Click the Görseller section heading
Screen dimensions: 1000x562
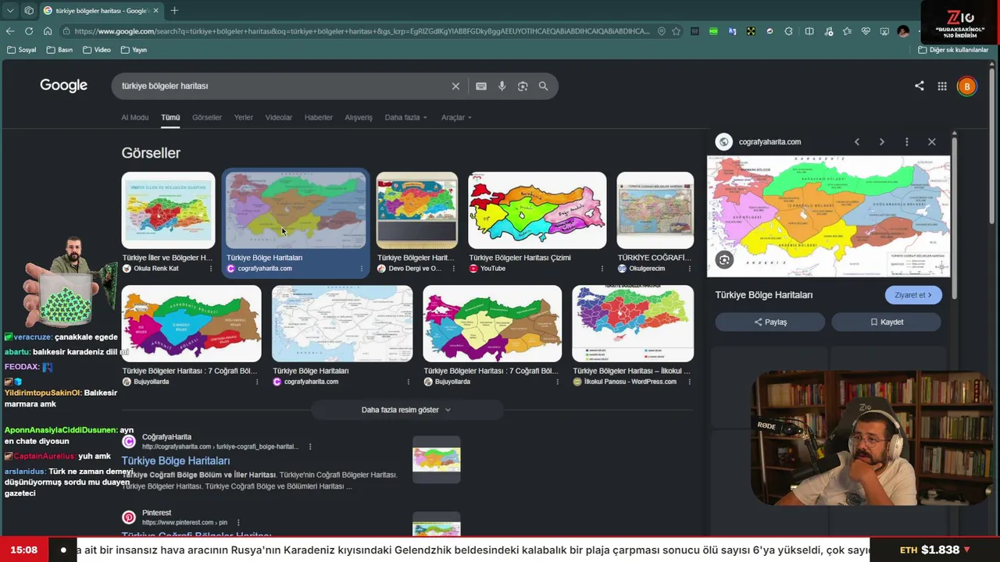coord(151,153)
